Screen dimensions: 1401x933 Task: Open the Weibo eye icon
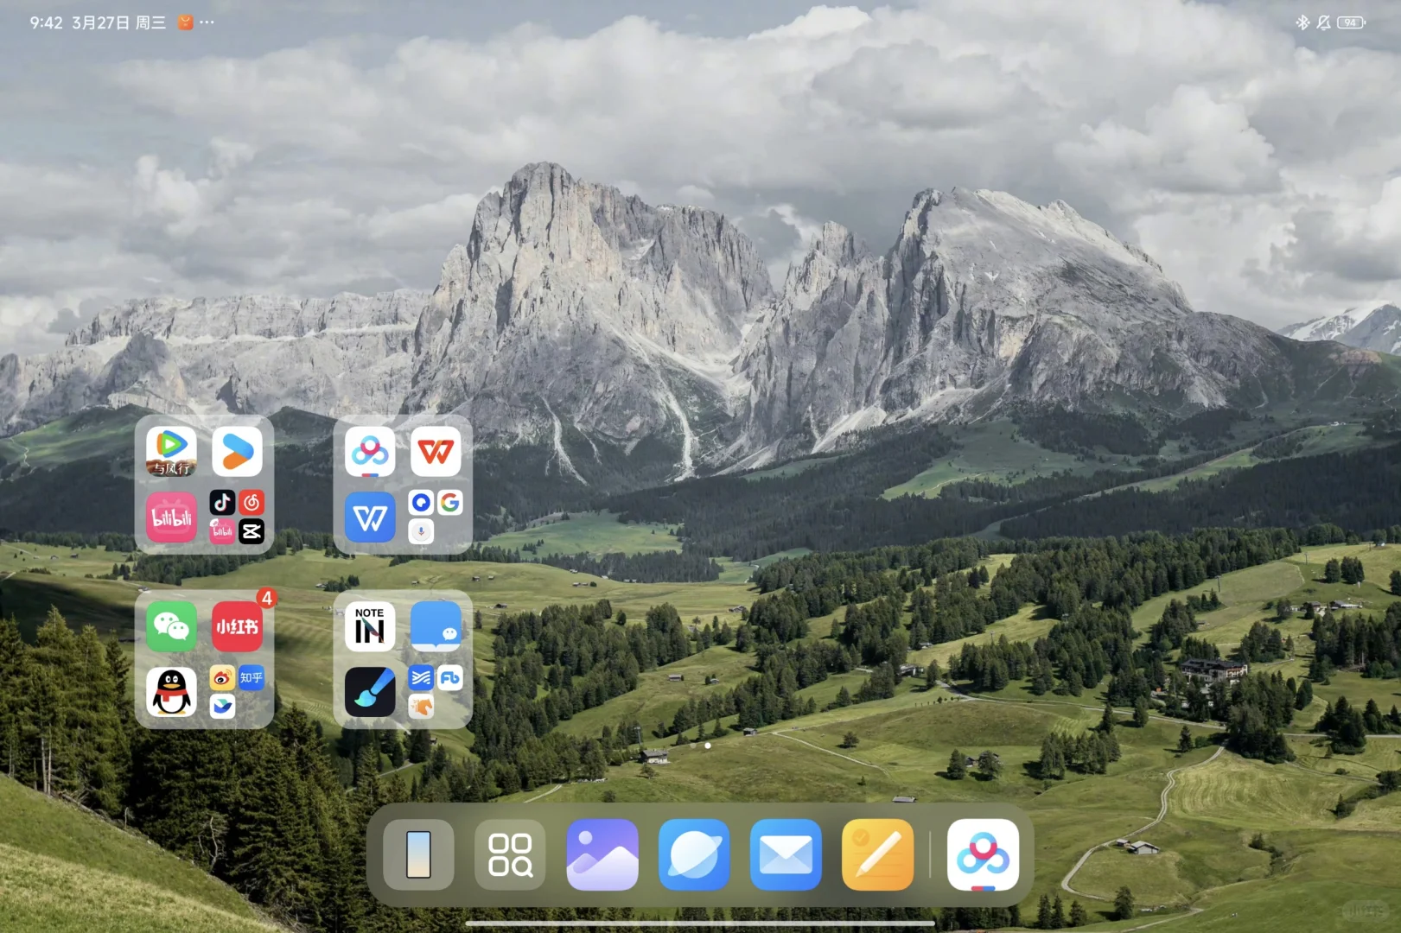tap(222, 678)
